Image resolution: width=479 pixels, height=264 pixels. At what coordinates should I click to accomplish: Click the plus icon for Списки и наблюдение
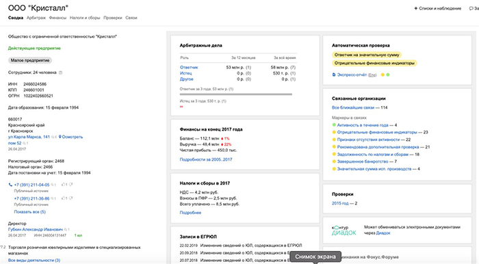416,8
